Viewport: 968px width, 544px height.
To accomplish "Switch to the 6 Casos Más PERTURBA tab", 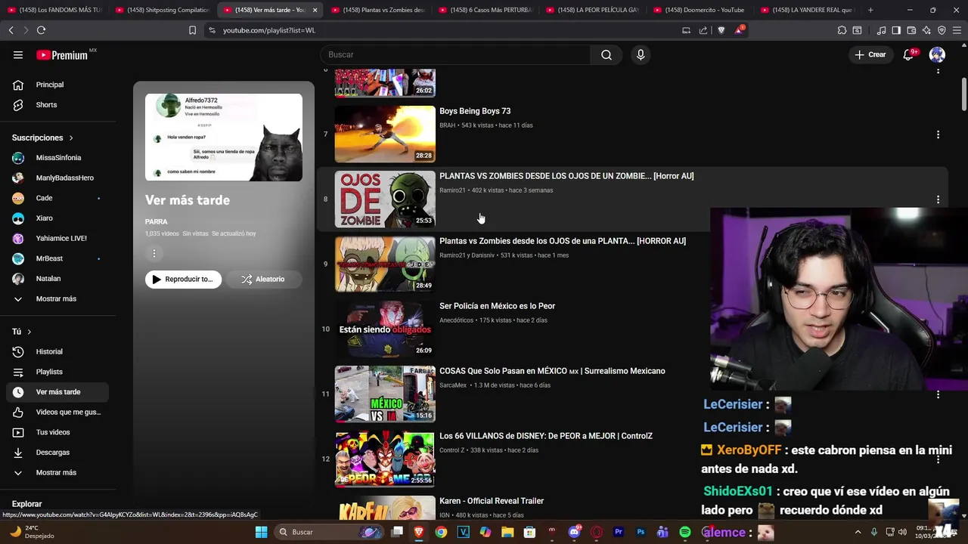I will click(485, 10).
